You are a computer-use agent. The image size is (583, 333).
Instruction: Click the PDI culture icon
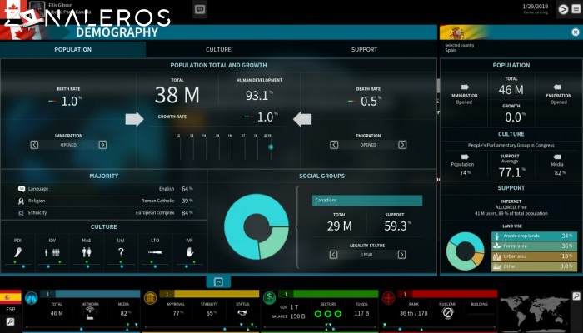[x=18, y=251]
